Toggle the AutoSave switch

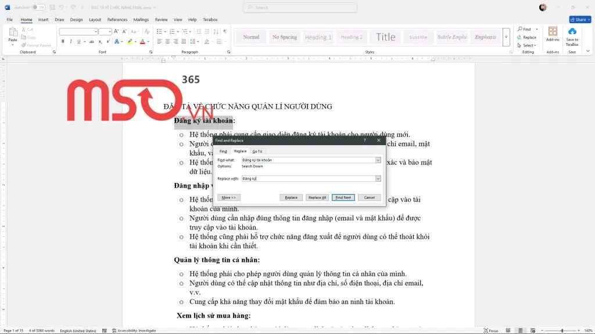coord(38,8)
